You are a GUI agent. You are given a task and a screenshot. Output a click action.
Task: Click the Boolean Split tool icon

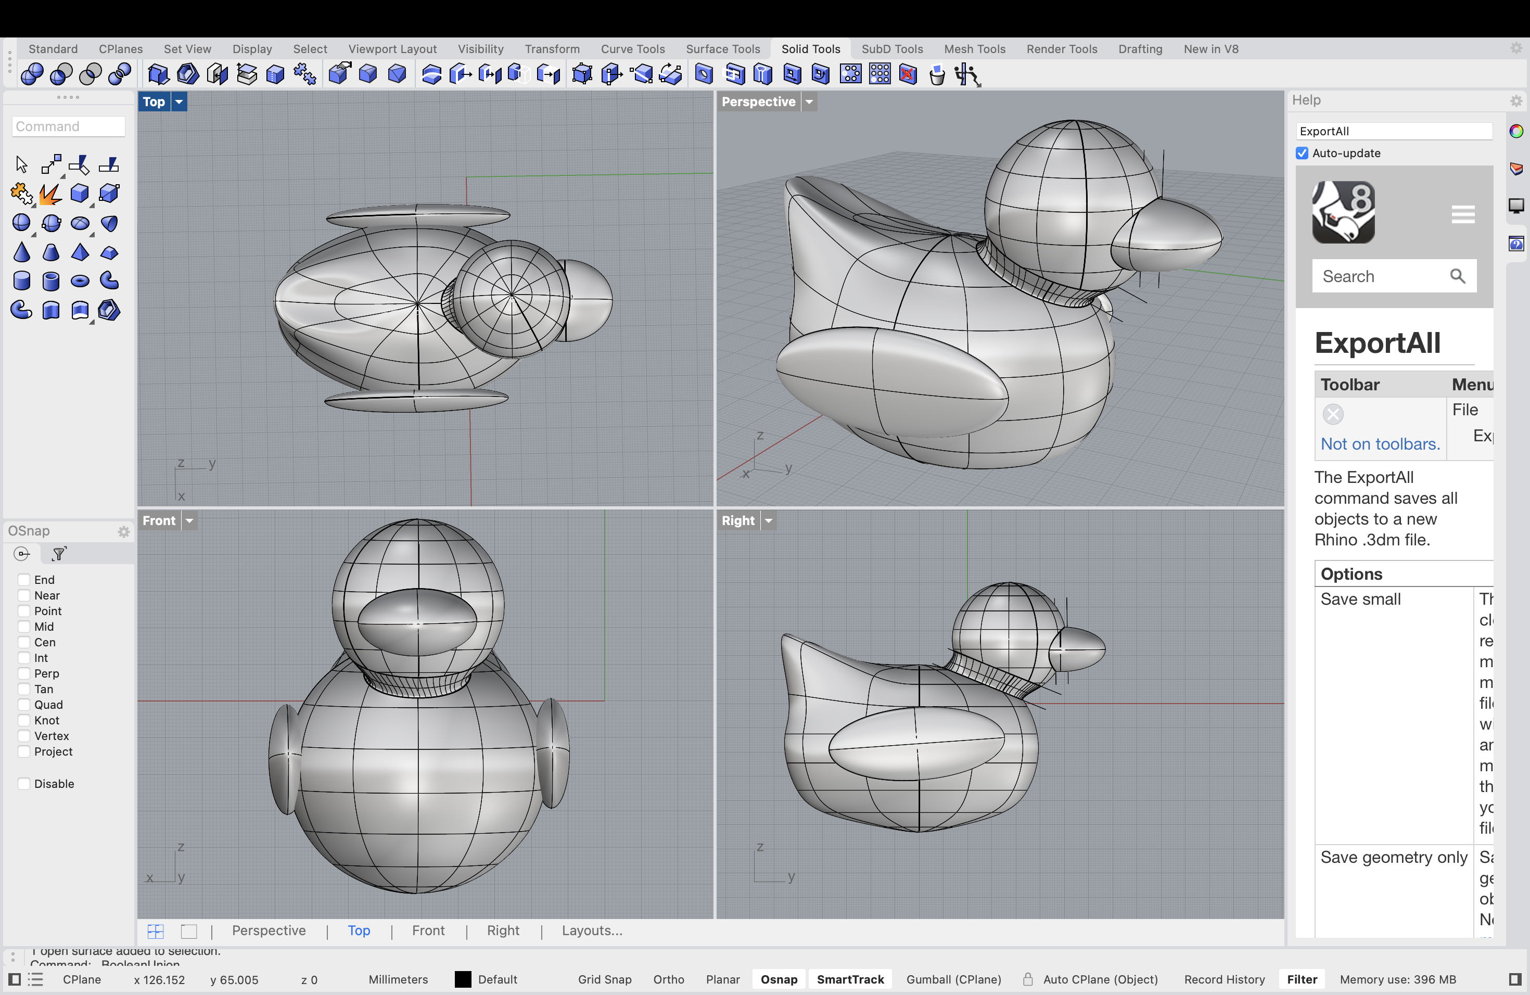[x=120, y=74]
